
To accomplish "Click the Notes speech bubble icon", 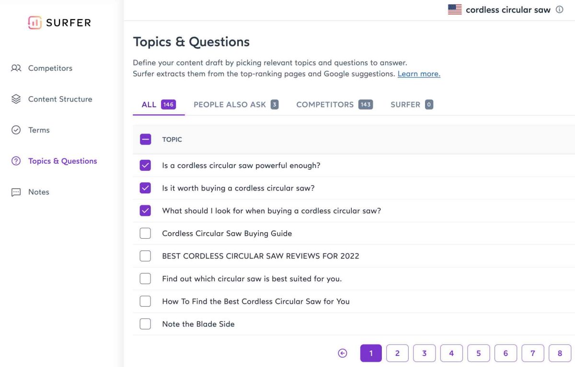I will (x=16, y=192).
